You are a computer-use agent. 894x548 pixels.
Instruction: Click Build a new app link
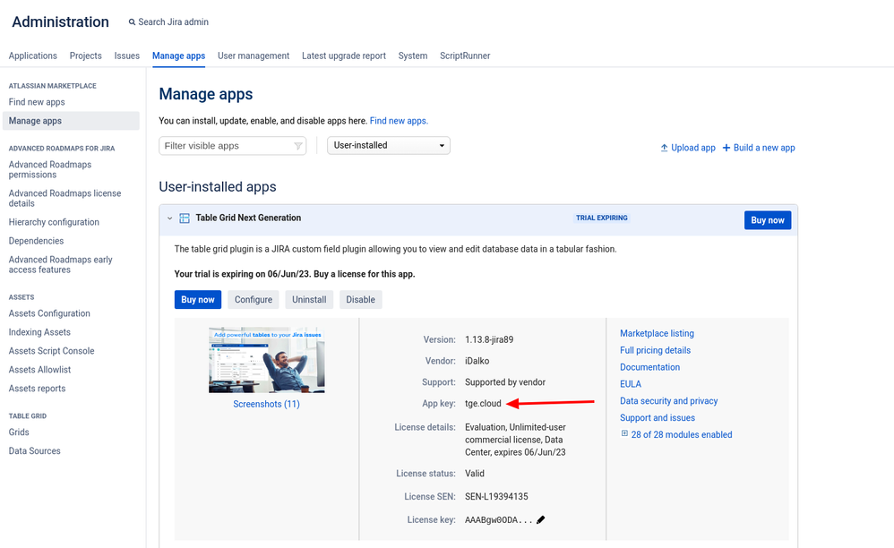764,148
